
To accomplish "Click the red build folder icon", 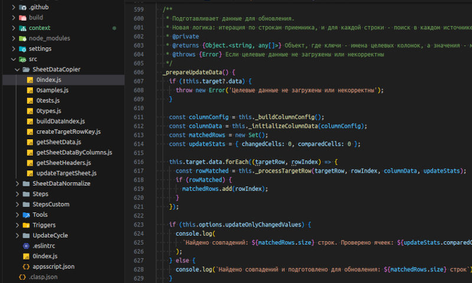I will click(x=22, y=18).
